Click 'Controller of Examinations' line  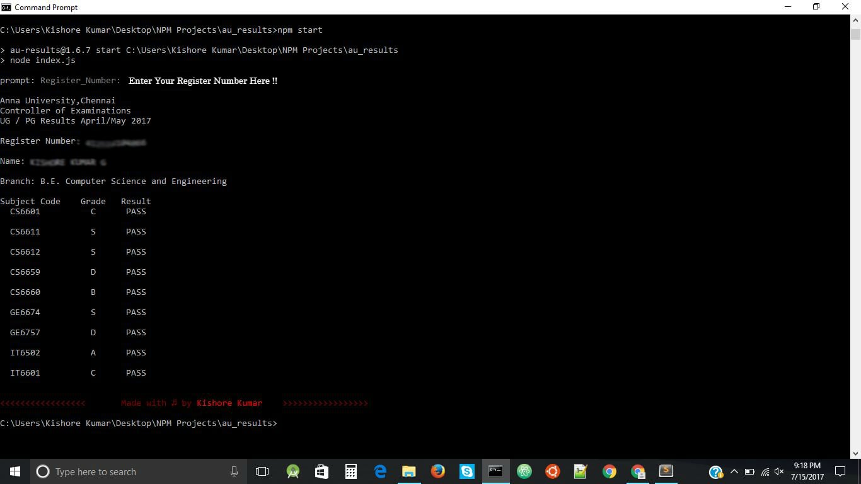66,110
